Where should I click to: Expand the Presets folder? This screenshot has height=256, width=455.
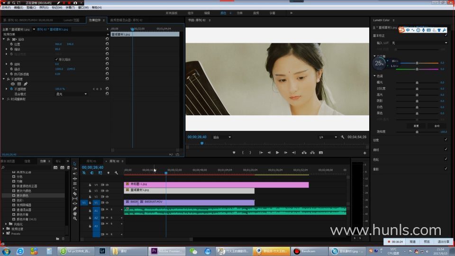pyautogui.click(x=3, y=234)
